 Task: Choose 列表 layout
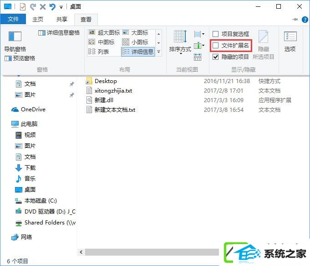point(98,52)
